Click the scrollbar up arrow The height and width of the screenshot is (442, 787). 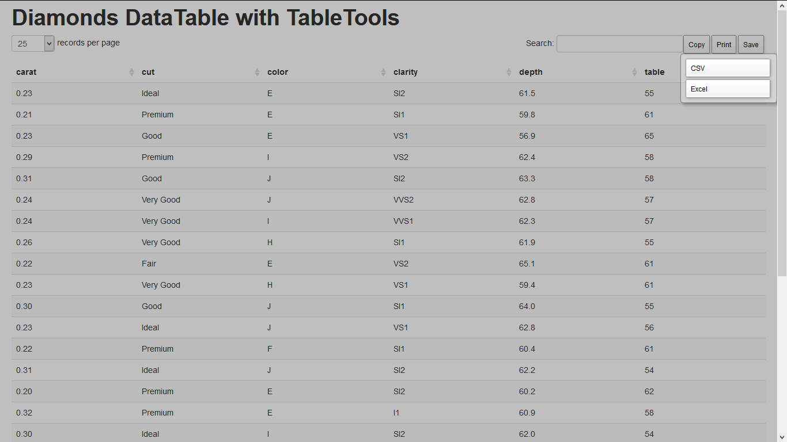pos(782,5)
